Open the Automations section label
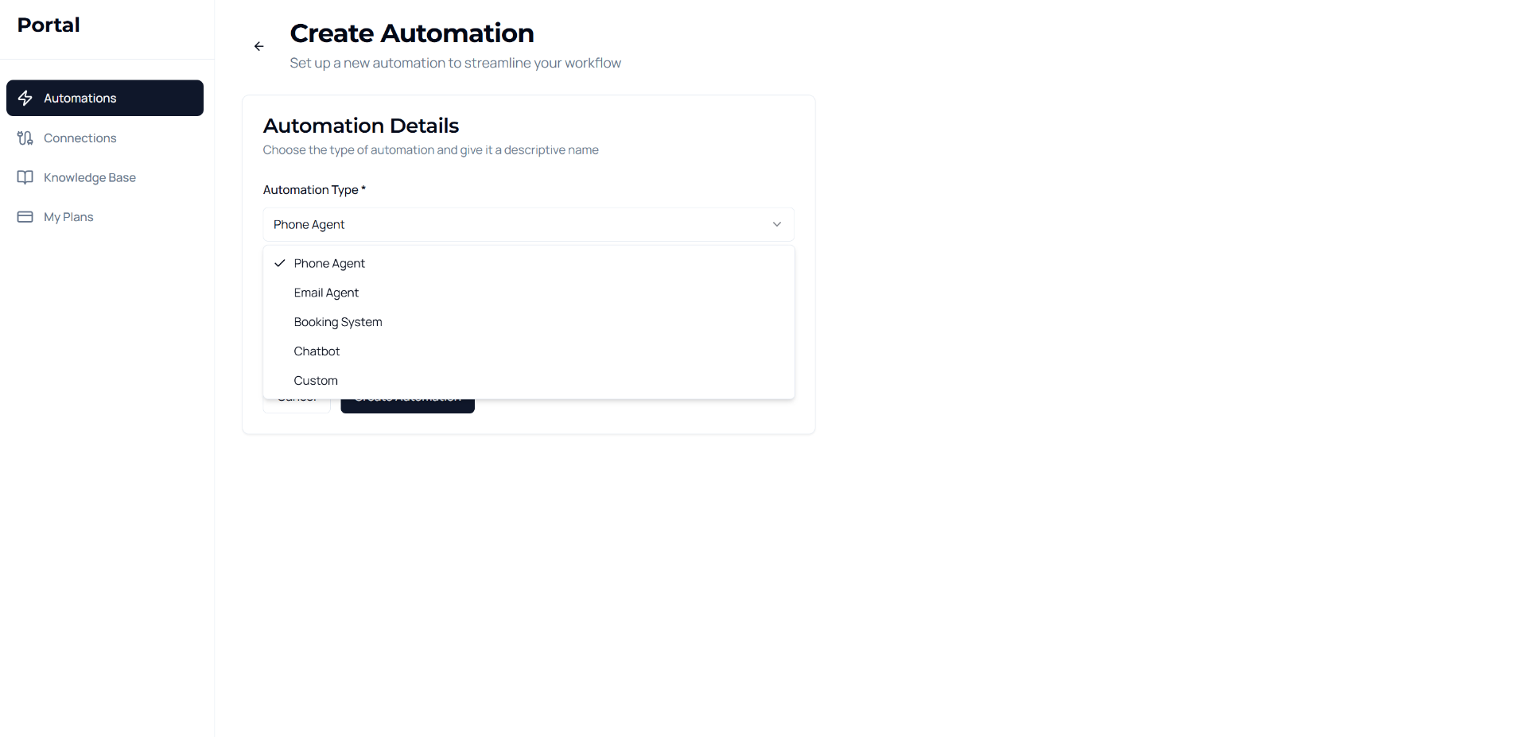Screen dimensions: 1527x737 (80, 98)
